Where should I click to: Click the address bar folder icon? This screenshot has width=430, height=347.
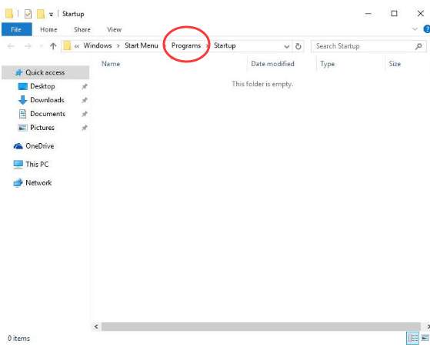point(67,46)
